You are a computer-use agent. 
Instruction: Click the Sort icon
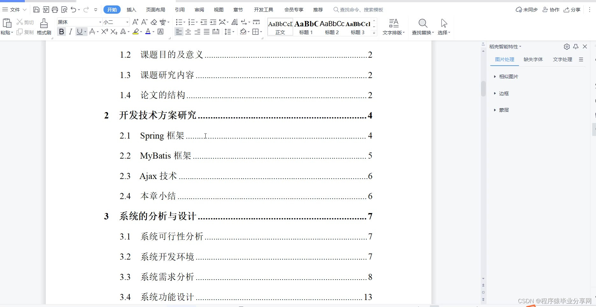pos(235,22)
